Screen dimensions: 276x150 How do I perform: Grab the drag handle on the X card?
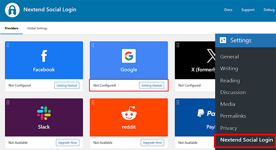coord(178,45)
